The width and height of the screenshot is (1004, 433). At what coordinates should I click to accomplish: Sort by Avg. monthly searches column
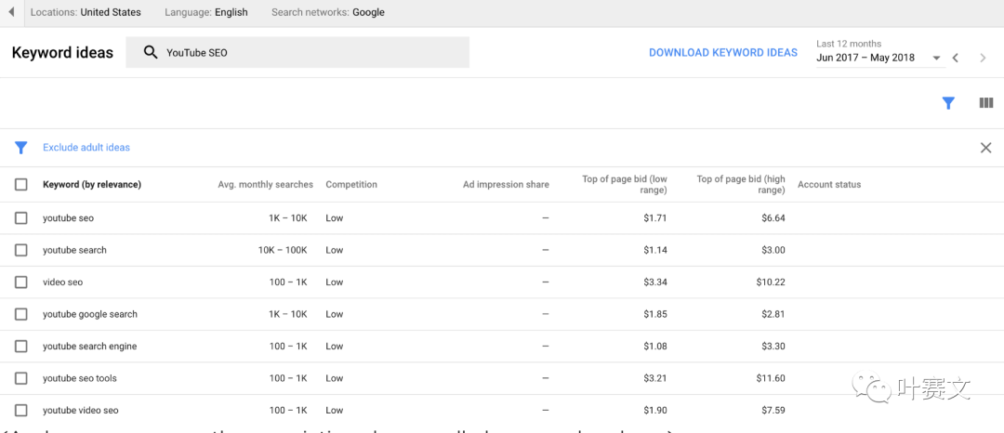[265, 185]
